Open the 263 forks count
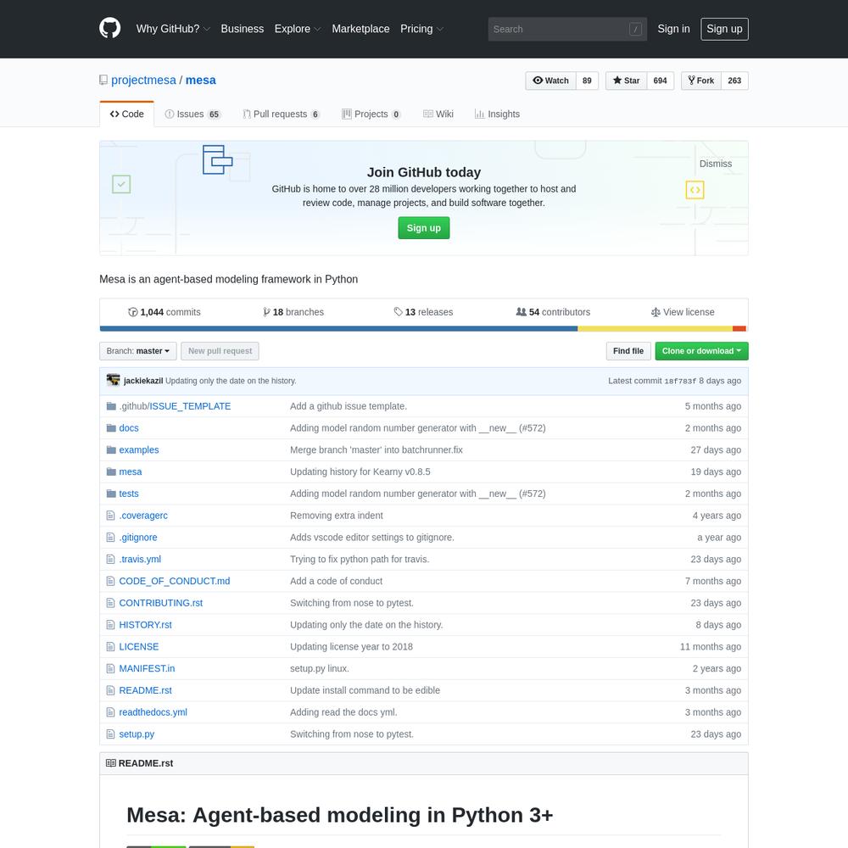This screenshot has width=848, height=848. tap(734, 81)
